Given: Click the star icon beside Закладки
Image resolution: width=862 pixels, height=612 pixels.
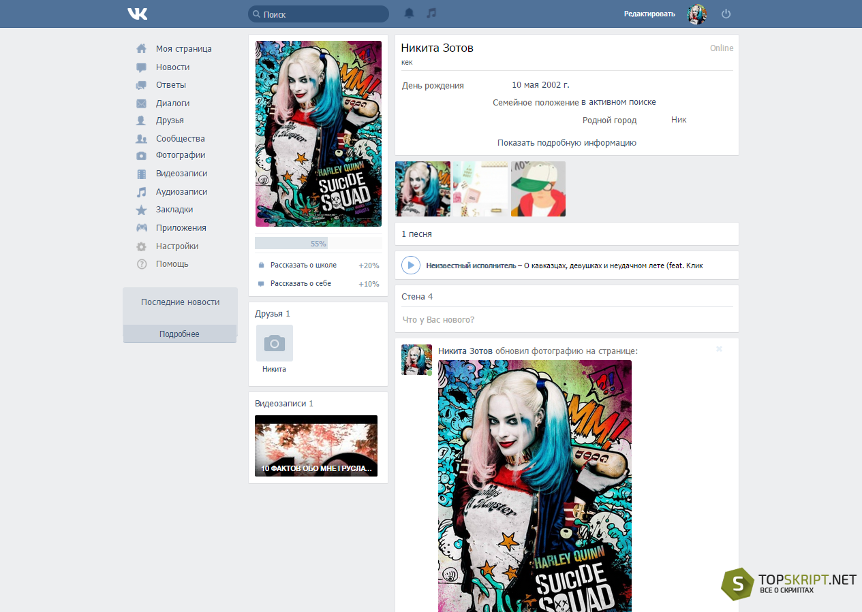Looking at the screenshot, I should (141, 210).
